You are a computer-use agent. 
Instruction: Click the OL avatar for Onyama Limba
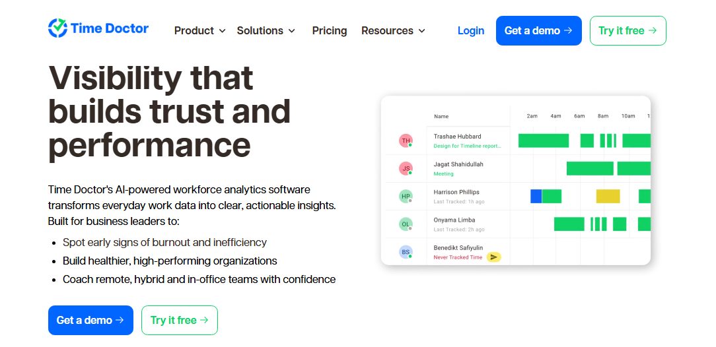coord(406,224)
